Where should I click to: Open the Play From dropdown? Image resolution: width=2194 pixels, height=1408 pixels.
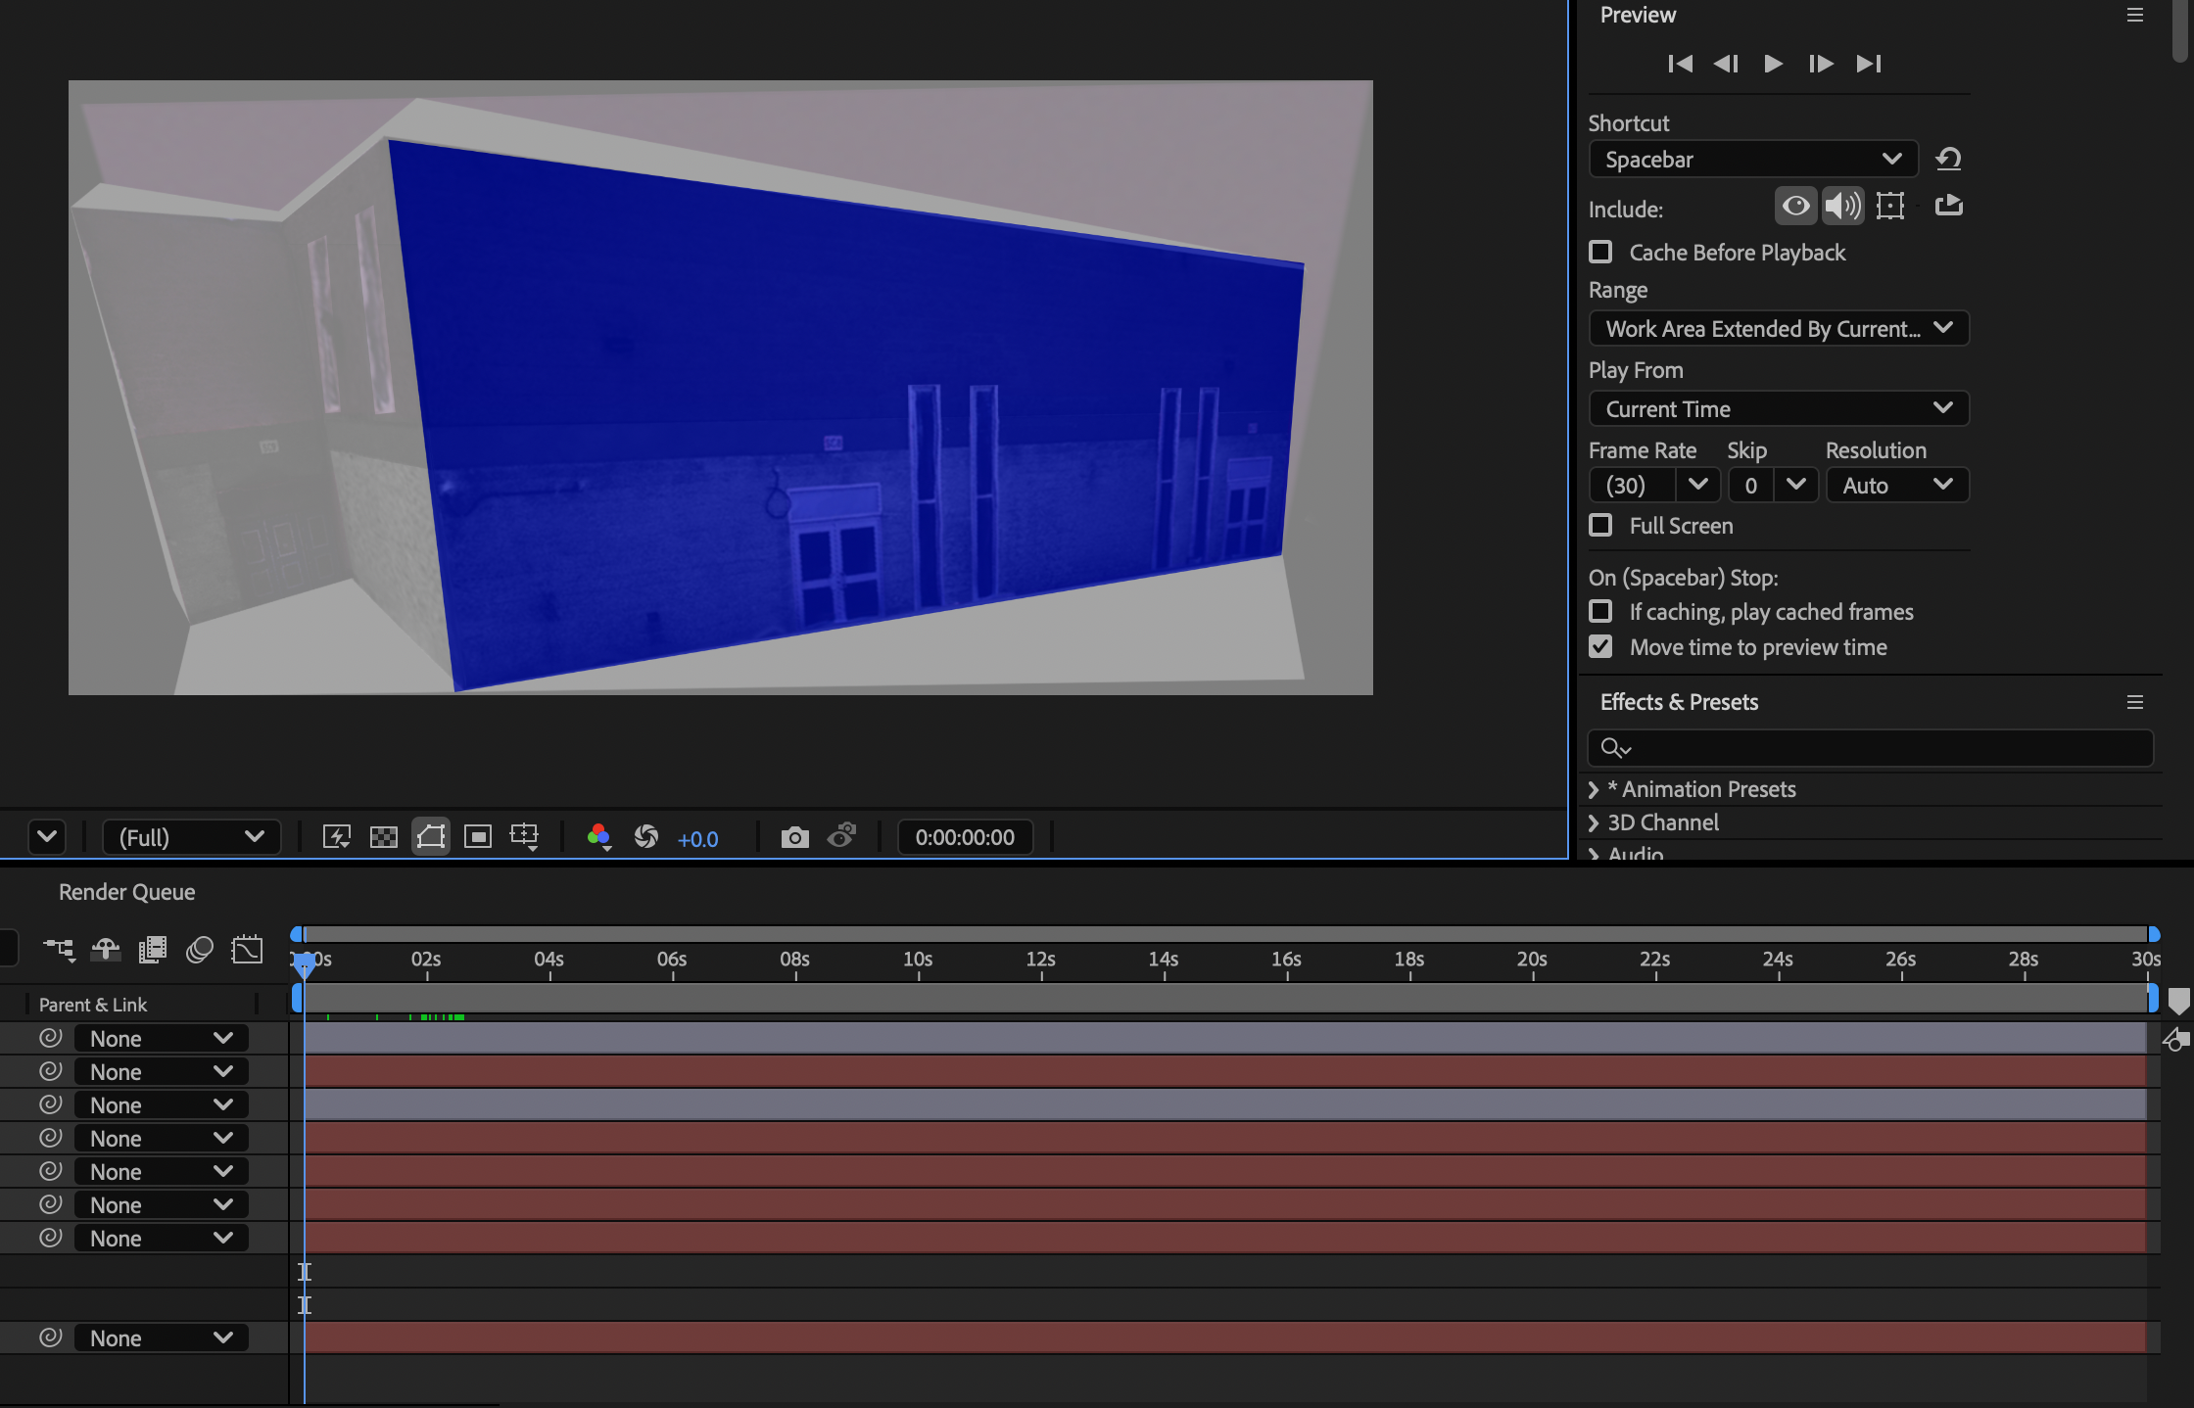[1779, 408]
